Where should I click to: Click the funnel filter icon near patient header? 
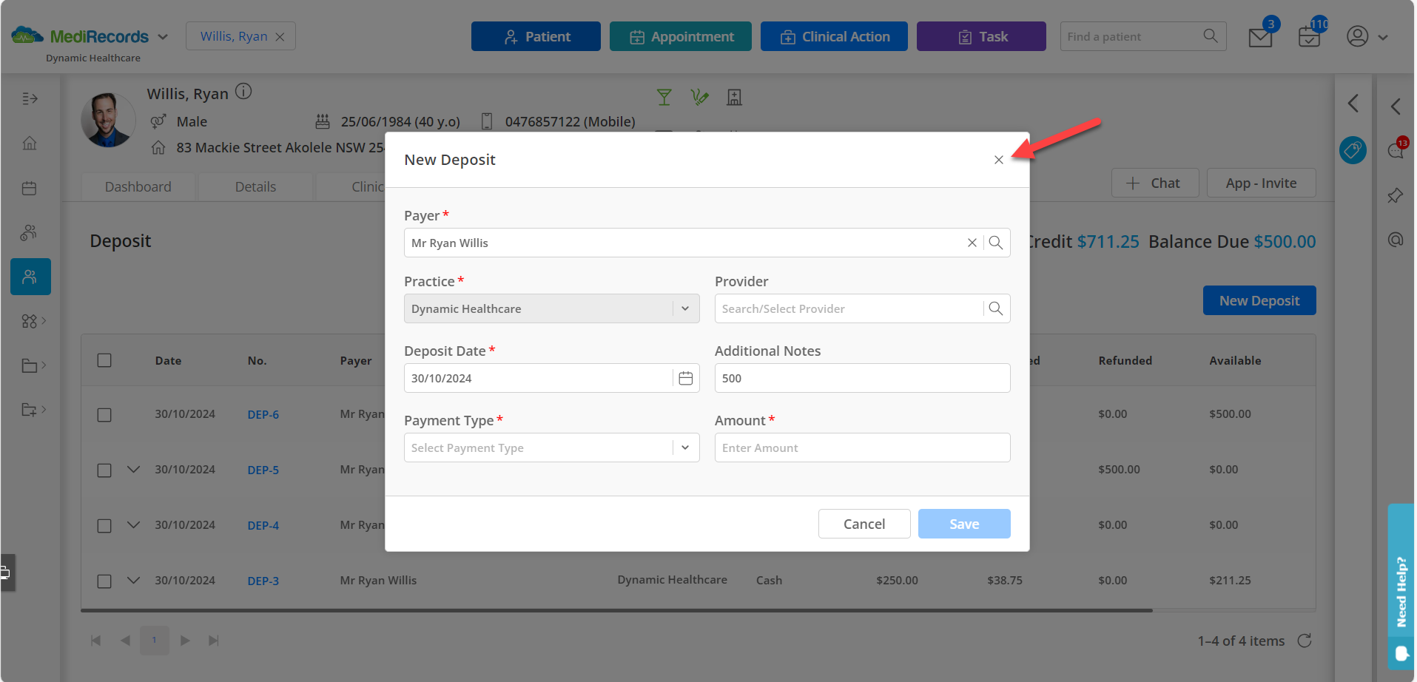pyautogui.click(x=664, y=96)
